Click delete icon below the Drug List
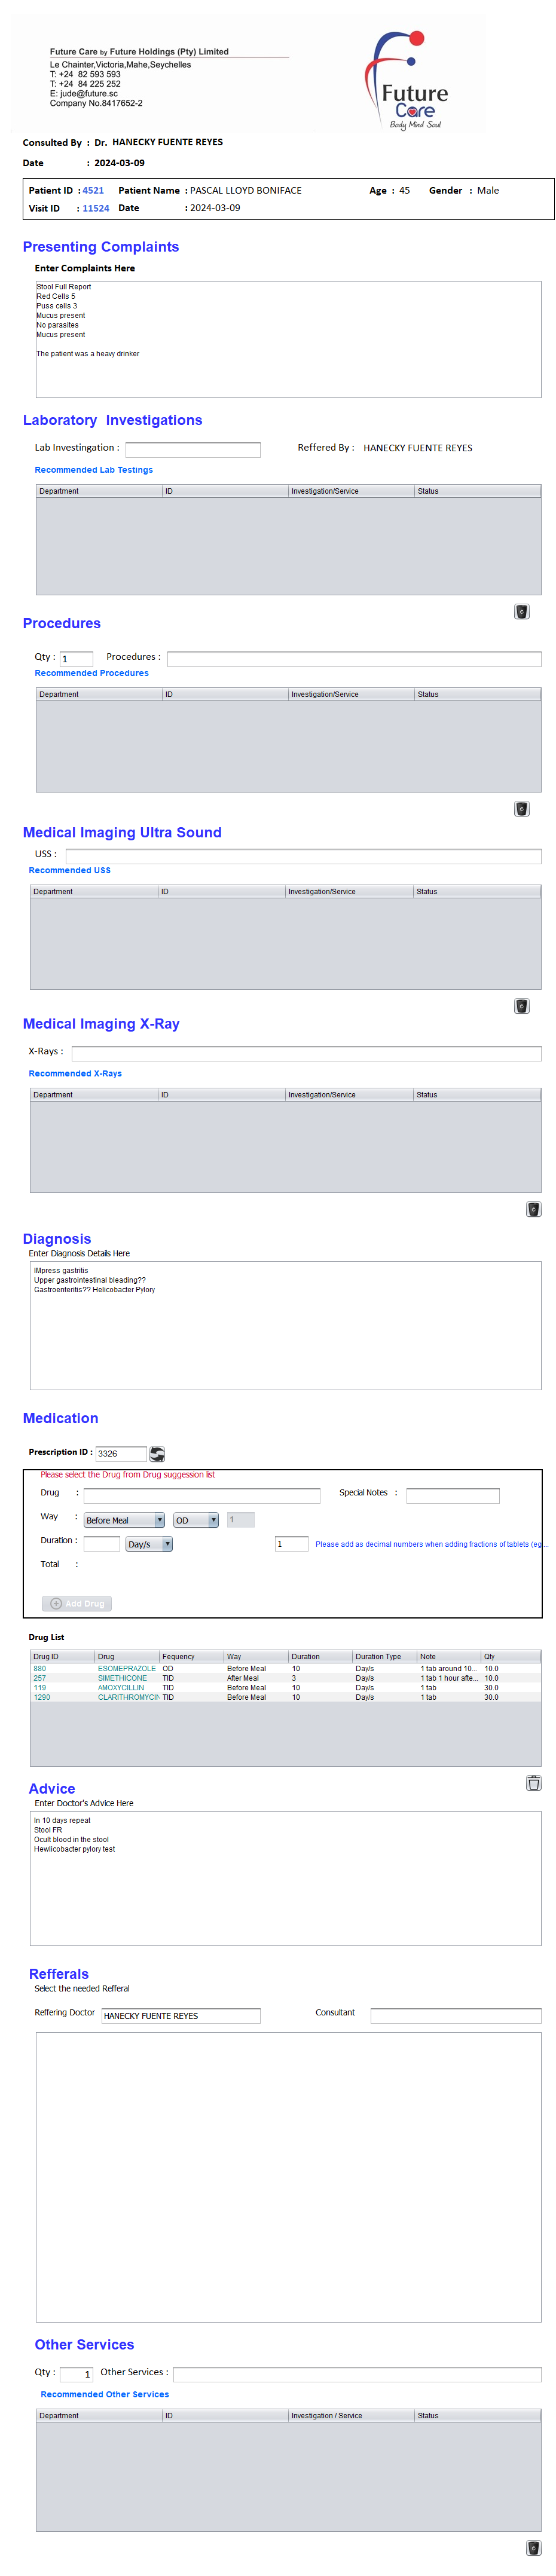The width and height of the screenshot is (556, 2576). (533, 1782)
